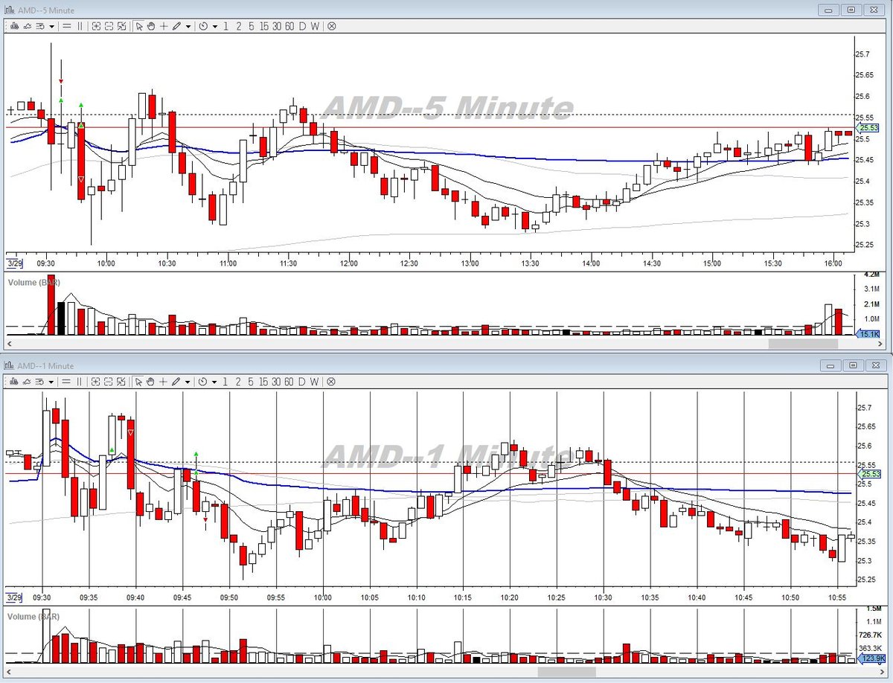The image size is (893, 683).
Task: Click indicators line icon in 1 Minute toolbar
Action: 27,381
